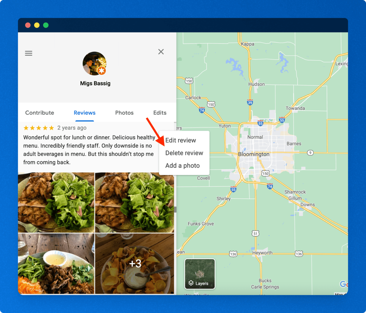Click the Interstate 55 highway shield near Bloomington
366x313 pixels.
[x=260, y=123]
